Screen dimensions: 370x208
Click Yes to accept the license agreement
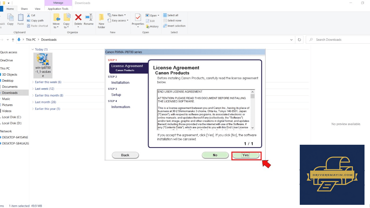pyautogui.click(x=246, y=155)
